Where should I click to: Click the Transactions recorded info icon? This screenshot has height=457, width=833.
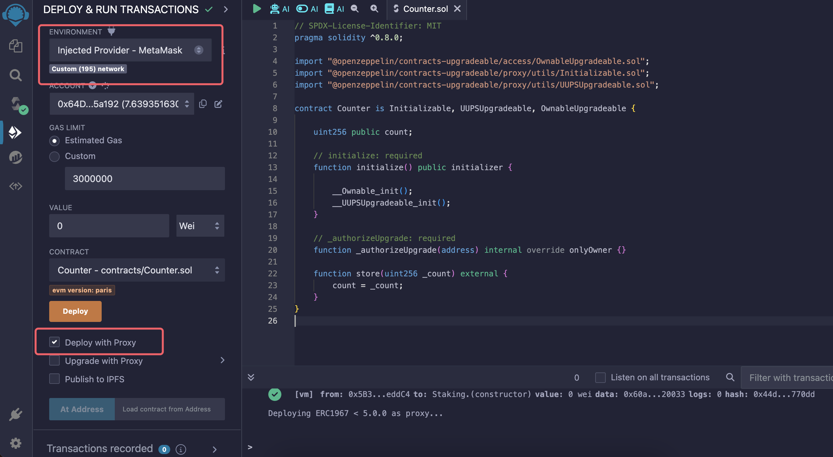coord(181,449)
